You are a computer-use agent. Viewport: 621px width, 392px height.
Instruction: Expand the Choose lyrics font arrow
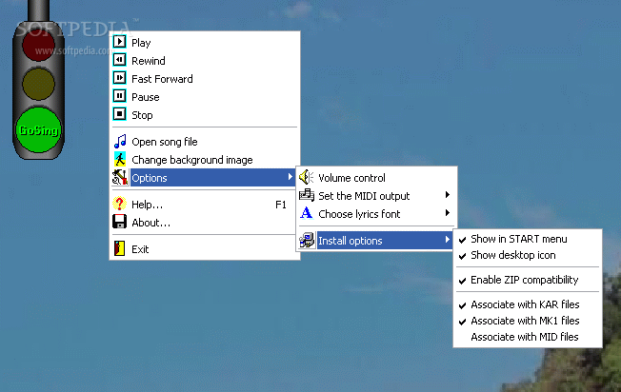447,213
